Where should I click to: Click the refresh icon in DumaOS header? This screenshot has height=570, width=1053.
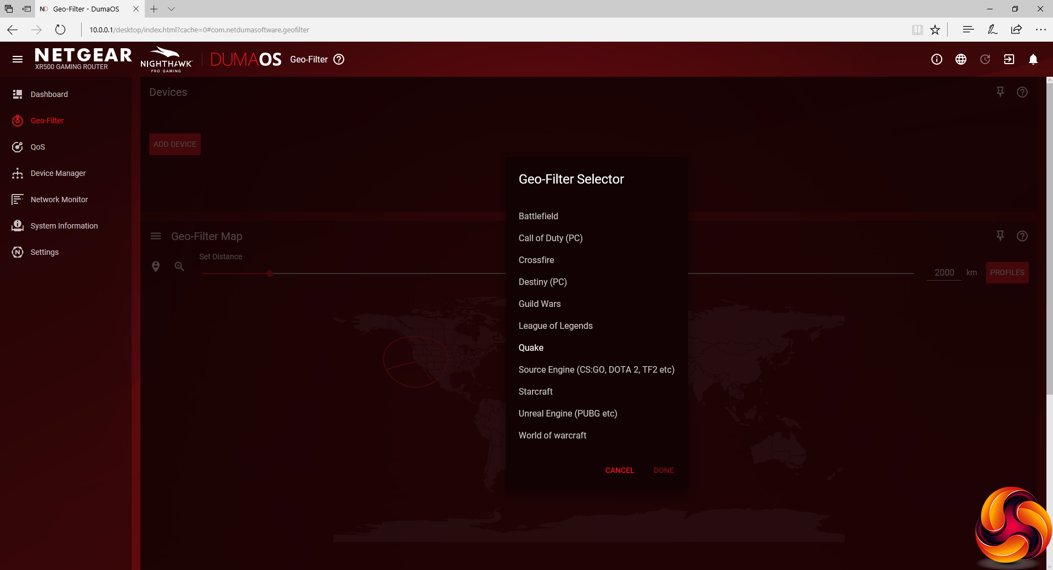(985, 59)
